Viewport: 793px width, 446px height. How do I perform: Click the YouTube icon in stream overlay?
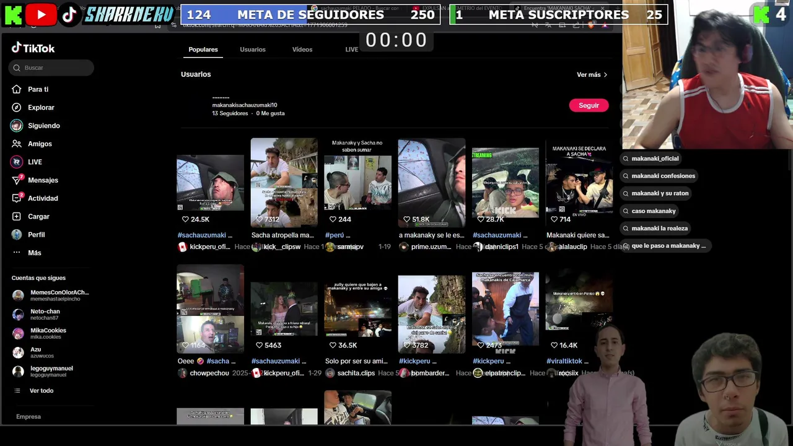42,15
